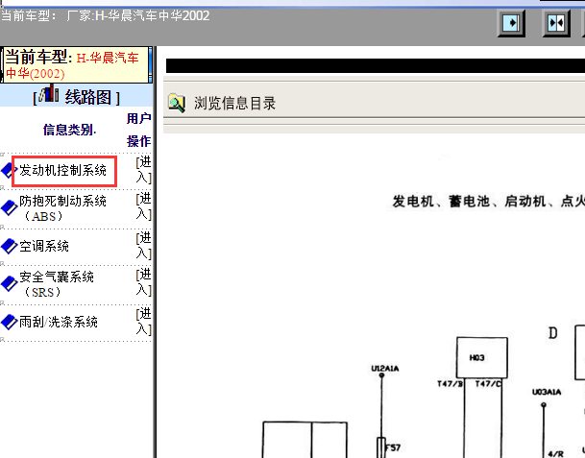
Task: Click the blue book icon beside 安全气囊系统
Action: [x=10, y=283]
